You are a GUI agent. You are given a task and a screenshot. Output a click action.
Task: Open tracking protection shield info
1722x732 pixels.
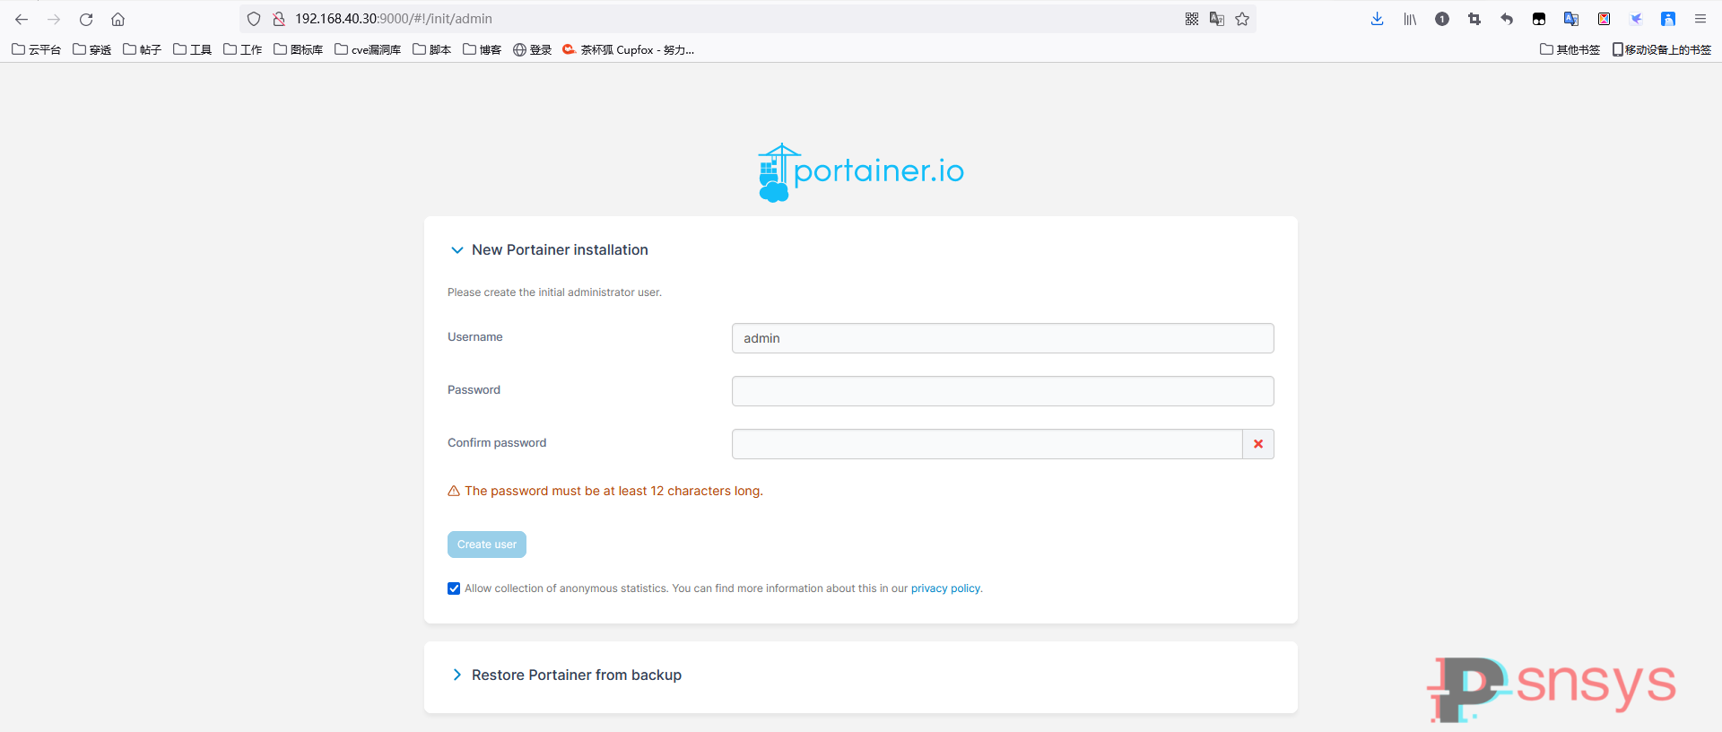[254, 19]
